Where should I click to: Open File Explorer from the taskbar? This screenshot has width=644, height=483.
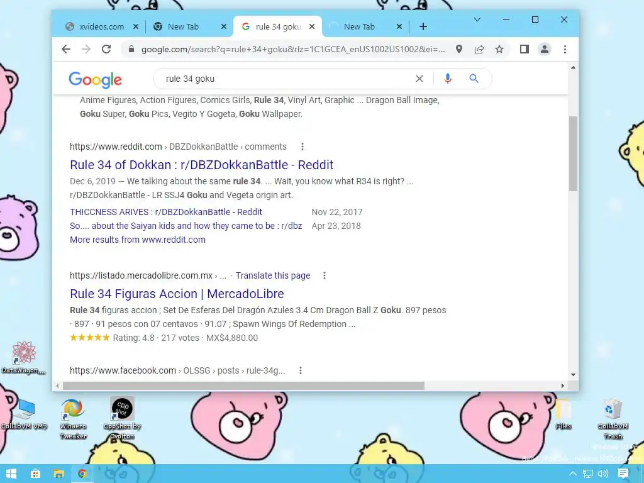pyautogui.click(x=58, y=474)
